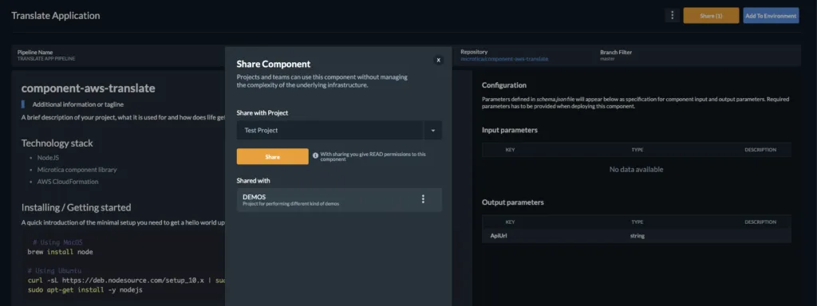Click the Add To Environment button
The height and width of the screenshot is (306, 817).
[771, 16]
